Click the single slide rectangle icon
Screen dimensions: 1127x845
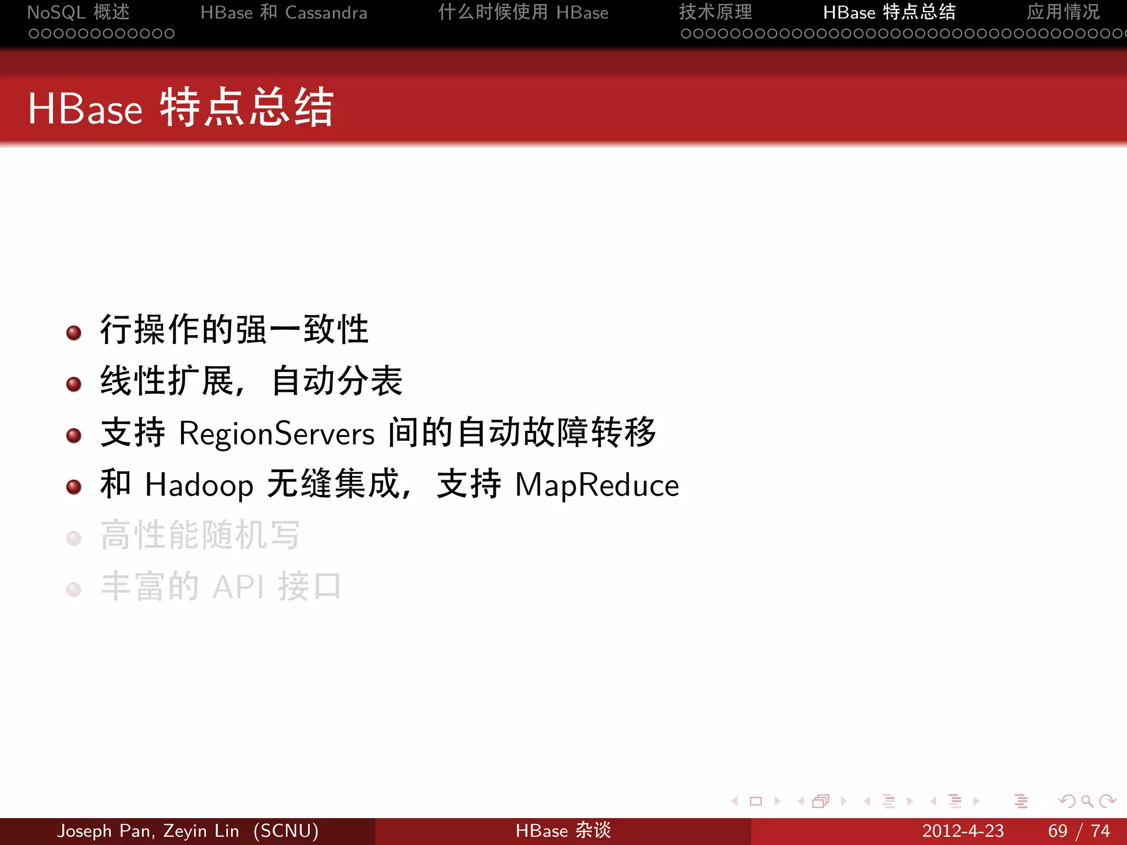(756, 801)
